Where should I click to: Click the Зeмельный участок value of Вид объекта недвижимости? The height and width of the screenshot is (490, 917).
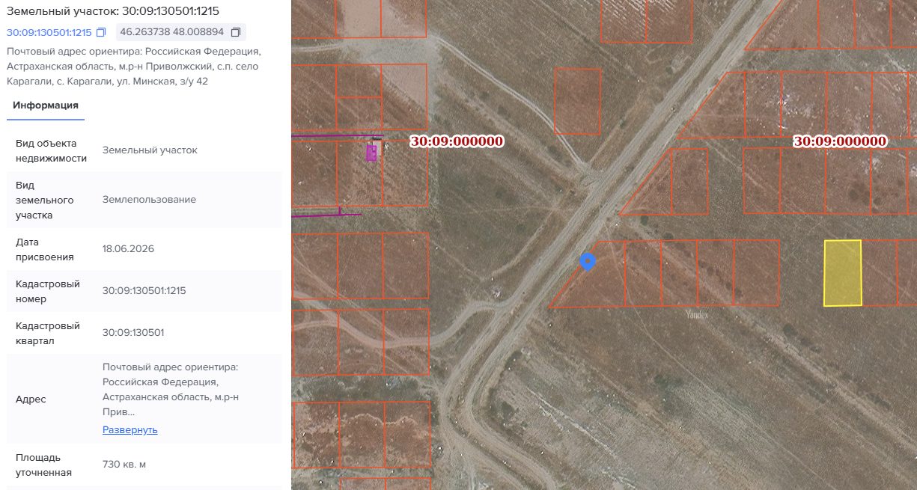[150, 150]
